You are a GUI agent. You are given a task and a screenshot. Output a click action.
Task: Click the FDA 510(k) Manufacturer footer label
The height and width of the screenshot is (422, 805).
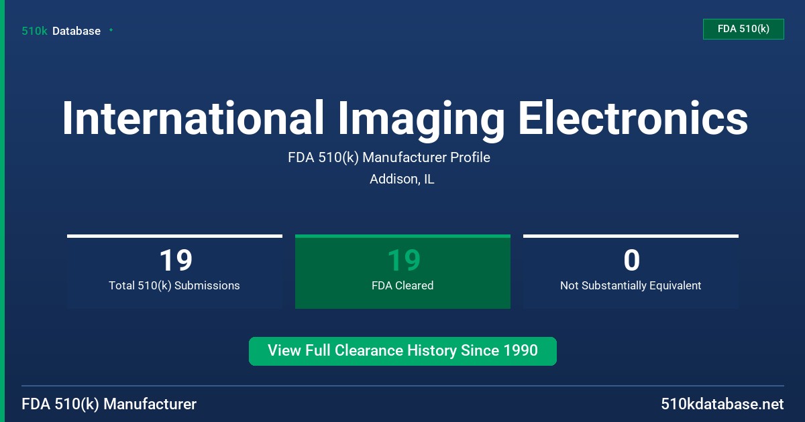[109, 404]
